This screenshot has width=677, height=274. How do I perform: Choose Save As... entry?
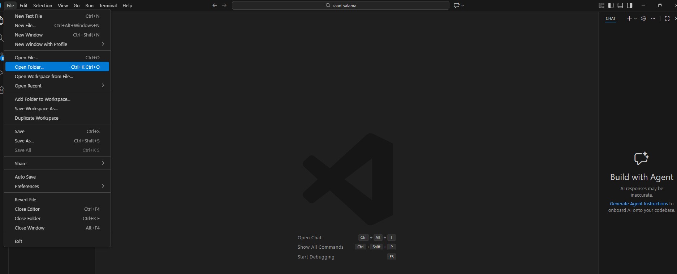click(57, 141)
